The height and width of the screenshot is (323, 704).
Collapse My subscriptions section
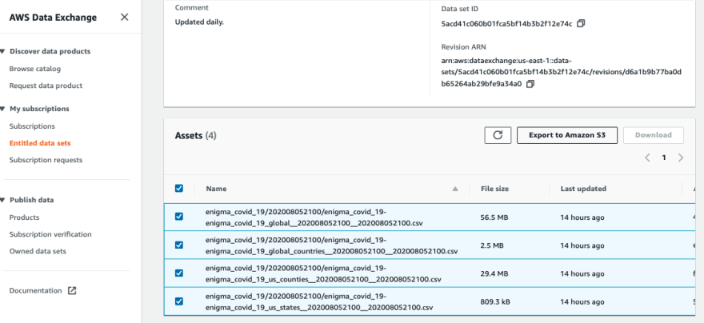coord(3,109)
